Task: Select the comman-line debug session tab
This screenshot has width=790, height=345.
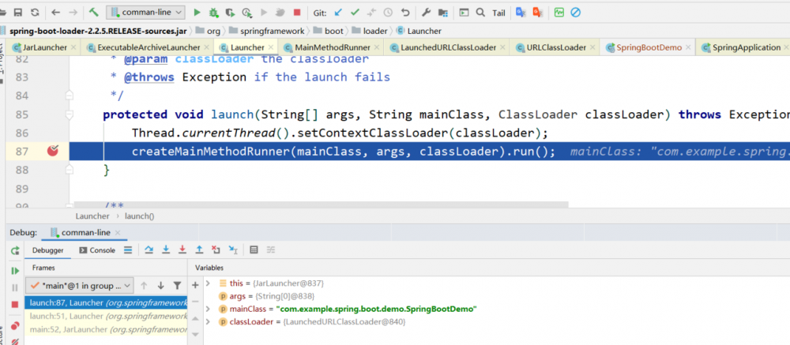Action: pos(85,233)
